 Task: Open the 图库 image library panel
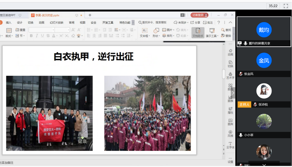tap(230, 122)
